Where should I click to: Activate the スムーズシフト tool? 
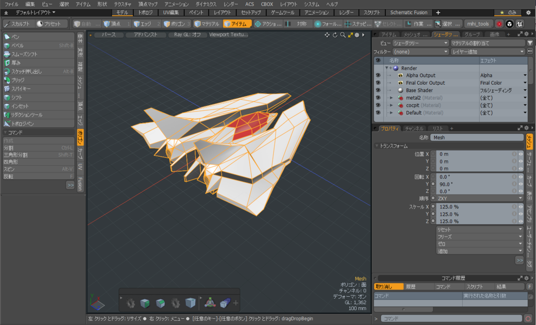click(x=38, y=54)
